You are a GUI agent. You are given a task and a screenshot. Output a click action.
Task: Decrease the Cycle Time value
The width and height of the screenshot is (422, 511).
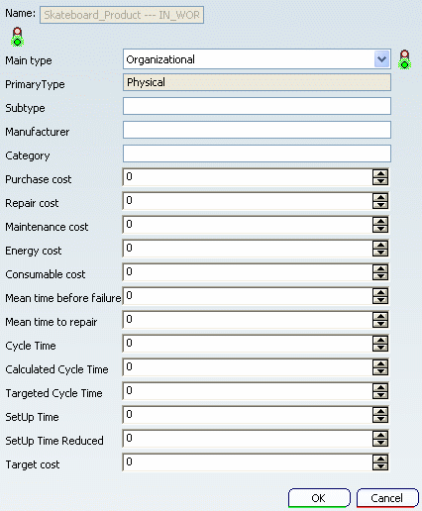tap(380, 348)
